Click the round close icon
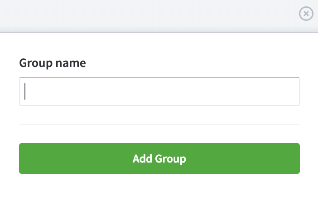 (306, 14)
